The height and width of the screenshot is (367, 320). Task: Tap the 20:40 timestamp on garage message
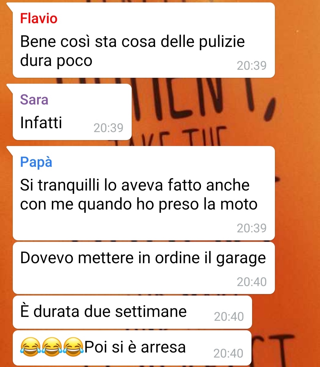click(x=251, y=282)
